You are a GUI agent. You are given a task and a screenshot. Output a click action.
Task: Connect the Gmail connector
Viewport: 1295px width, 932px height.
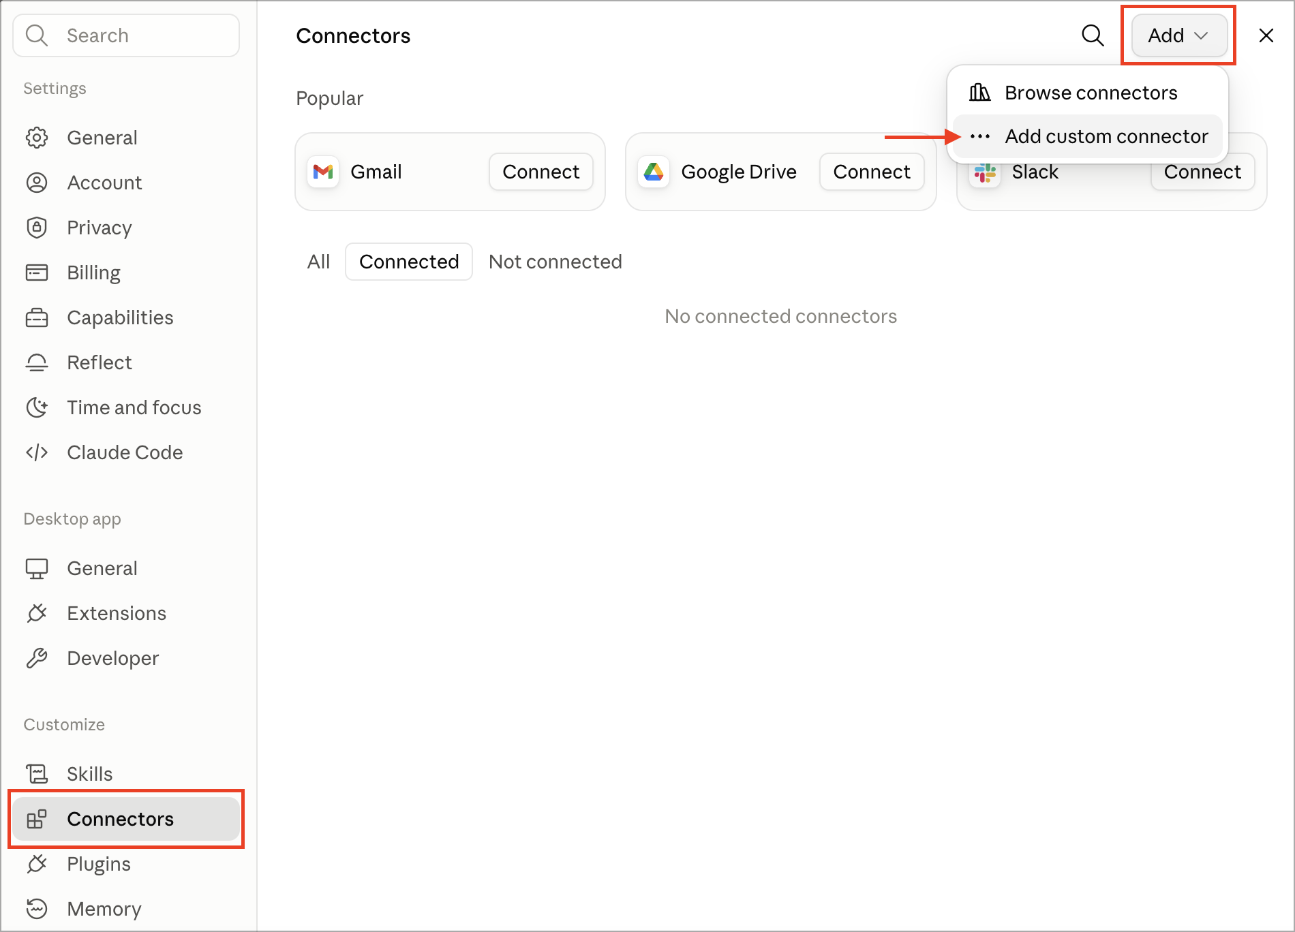541,172
